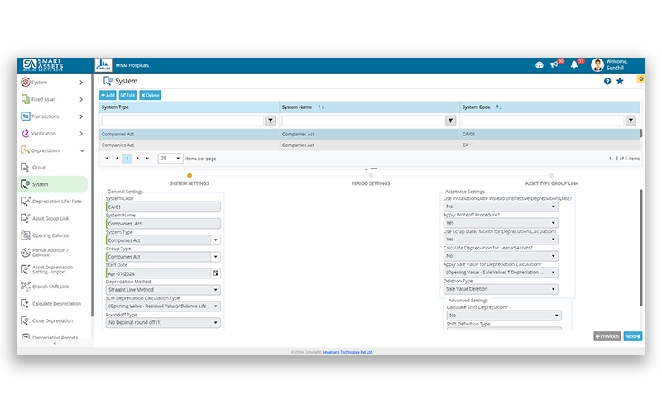Open notifications bell icon
662x413 pixels.
tap(574, 64)
